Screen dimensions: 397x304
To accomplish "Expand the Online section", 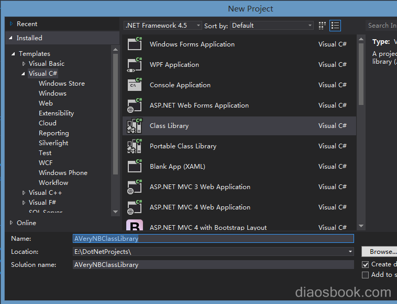I will [11, 223].
